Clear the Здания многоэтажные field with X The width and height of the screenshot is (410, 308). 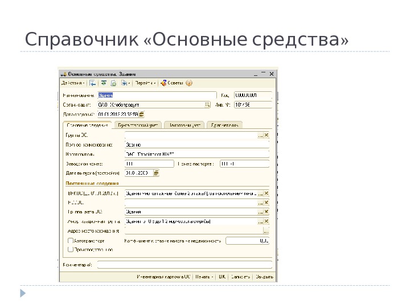click(266, 193)
